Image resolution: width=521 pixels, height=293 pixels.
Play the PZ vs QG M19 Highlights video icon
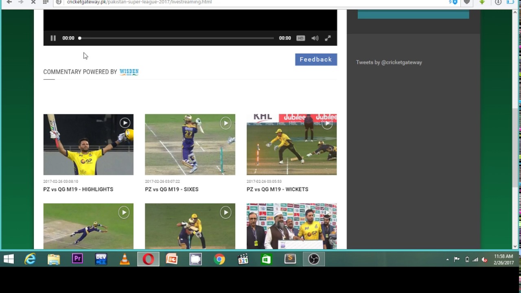(125, 122)
